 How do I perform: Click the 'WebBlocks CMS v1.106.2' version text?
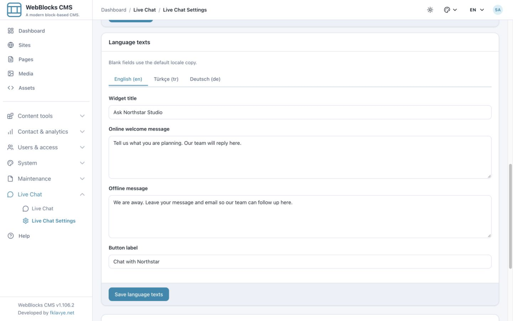[x=46, y=305]
